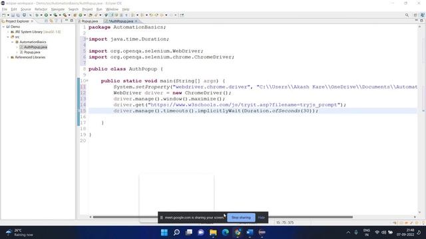
Task: Click the green Run button icon
Action: 46,15
